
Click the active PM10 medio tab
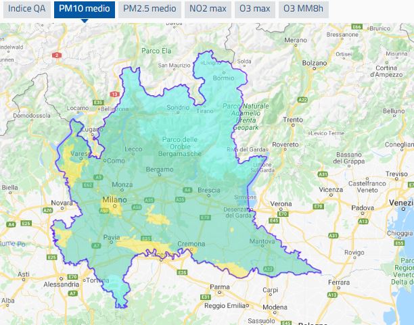84,9
